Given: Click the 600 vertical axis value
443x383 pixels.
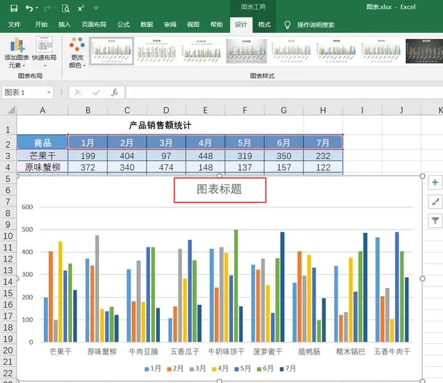Looking at the screenshot, I should [27, 207].
